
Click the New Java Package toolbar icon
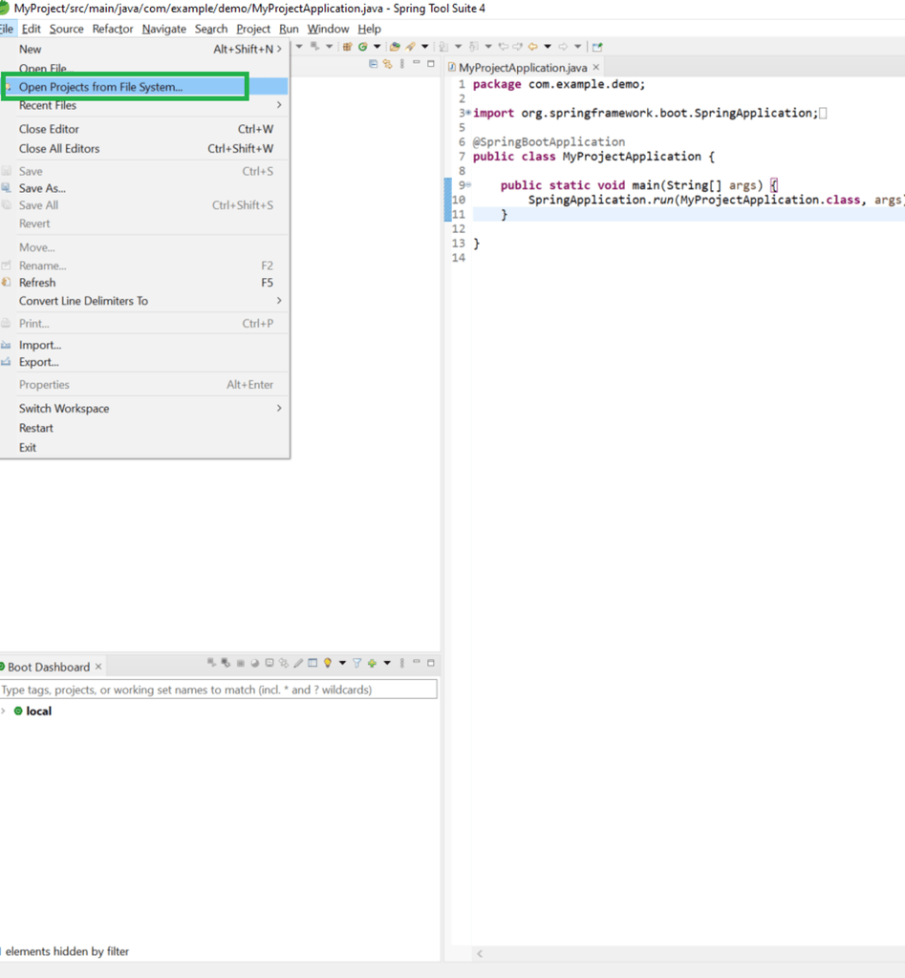tap(348, 47)
